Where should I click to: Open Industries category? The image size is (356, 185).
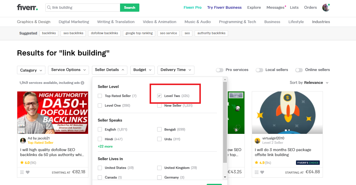(321, 22)
